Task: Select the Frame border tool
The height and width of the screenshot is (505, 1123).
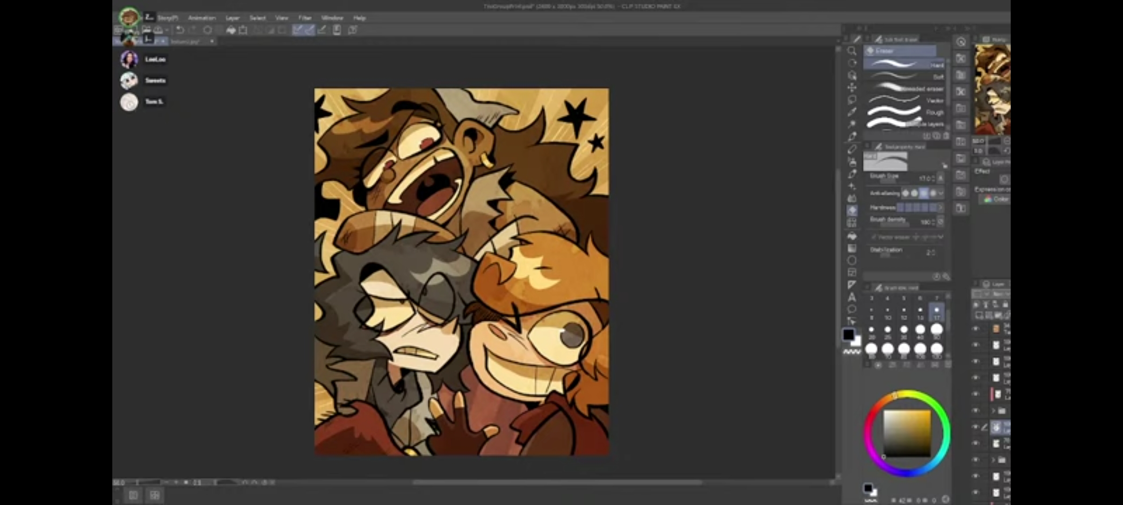Action: click(x=852, y=273)
